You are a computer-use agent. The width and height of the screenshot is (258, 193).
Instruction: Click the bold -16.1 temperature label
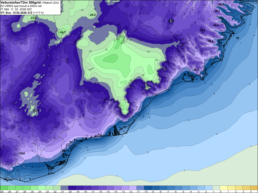coord(217,11)
